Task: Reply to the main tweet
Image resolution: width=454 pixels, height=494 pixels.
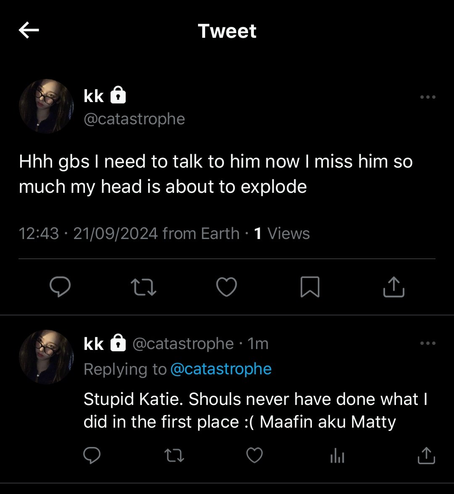Action: 60,286
